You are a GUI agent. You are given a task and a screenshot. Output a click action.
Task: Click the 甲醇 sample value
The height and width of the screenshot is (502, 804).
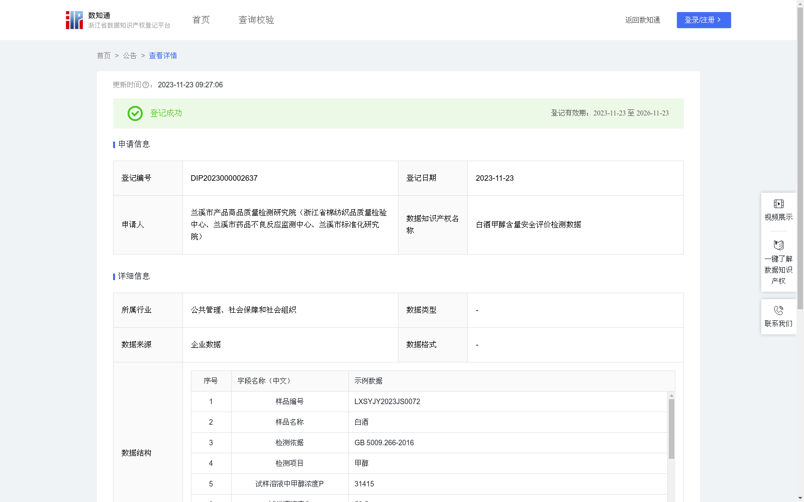[x=361, y=463]
